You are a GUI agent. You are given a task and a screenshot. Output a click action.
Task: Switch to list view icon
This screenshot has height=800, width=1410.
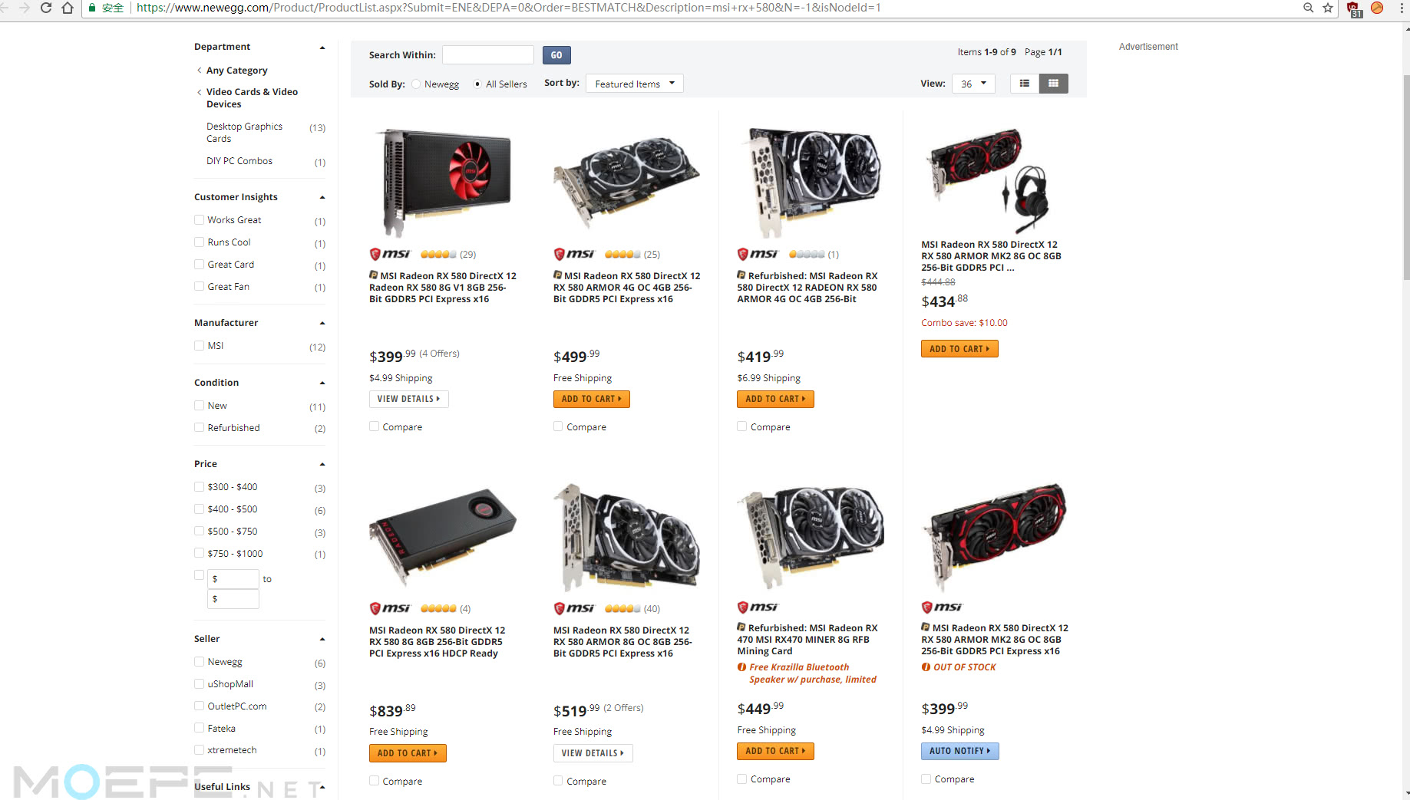pyautogui.click(x=1024, y=84)
